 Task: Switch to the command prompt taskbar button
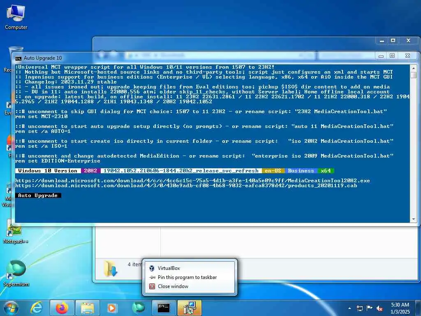tap(164, 308)
